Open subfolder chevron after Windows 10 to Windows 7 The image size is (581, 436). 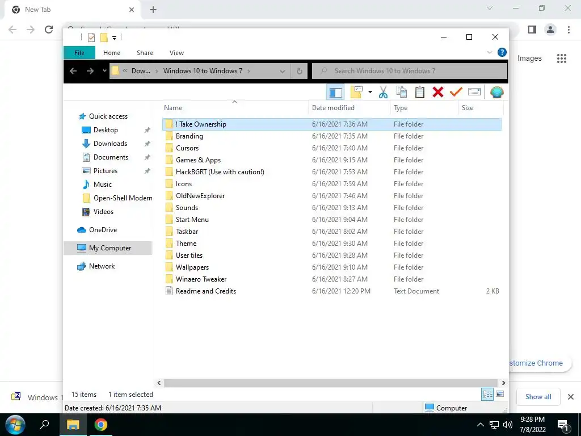click(x=249, y=71)
